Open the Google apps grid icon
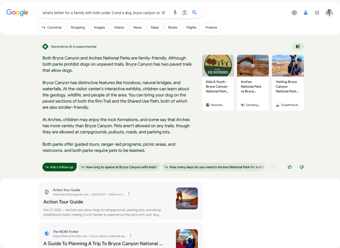 [317, 13]
